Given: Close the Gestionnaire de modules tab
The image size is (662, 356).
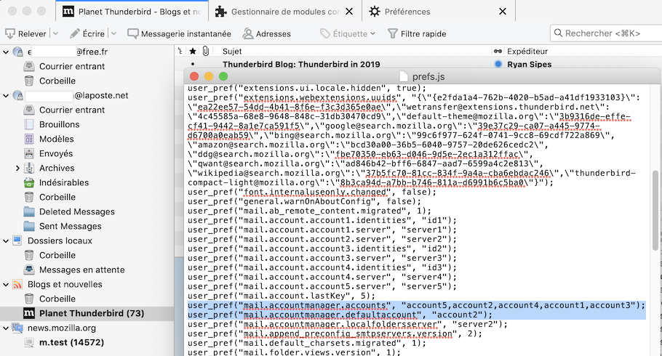Looking at the screenshot, I should [349, 12].
